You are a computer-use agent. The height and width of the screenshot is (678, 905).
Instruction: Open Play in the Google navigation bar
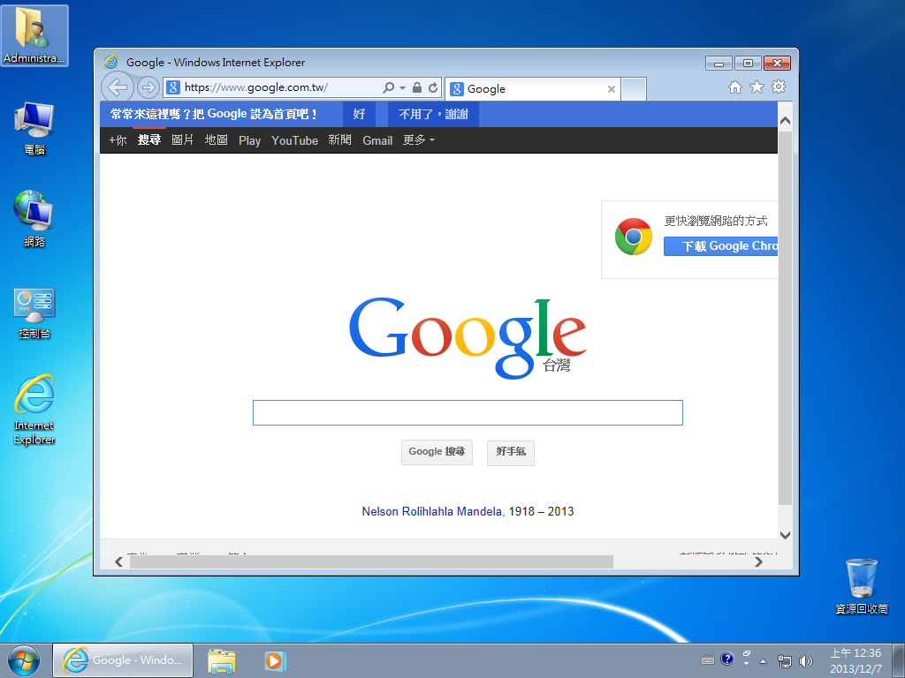(x=249, y=140)
